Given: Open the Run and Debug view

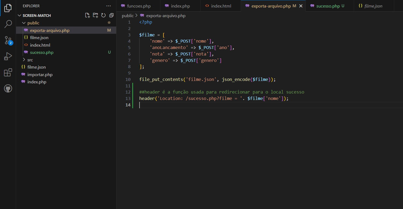Looking at the screenshot, I should pyautogui.click(x=8, y=57).
